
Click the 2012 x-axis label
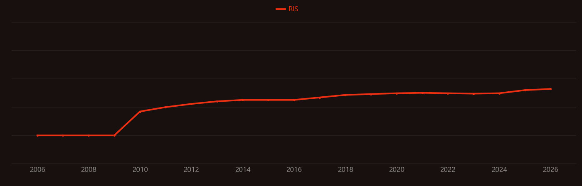coord(191,170)
